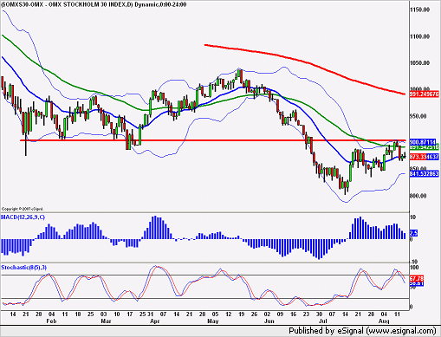Image resolution: width=441 pixels, height=337 pixels.
Task: Select the Stochastic(8(5),3) indicator label
Action: (23, 268)
